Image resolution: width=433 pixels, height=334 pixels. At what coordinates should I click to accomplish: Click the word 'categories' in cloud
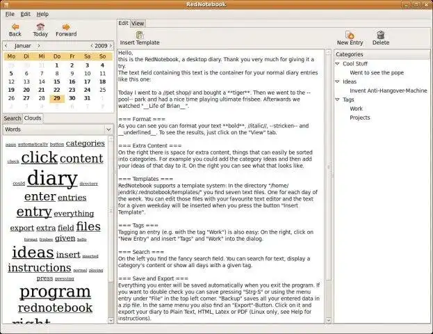(85, 143)
